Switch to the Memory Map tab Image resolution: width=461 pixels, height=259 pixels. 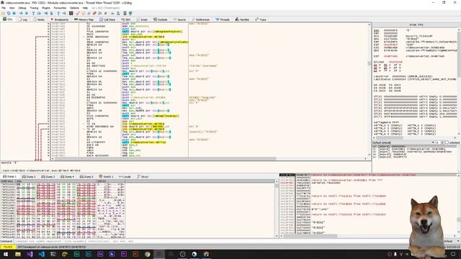pyautogui.click(x=84, y=19)
